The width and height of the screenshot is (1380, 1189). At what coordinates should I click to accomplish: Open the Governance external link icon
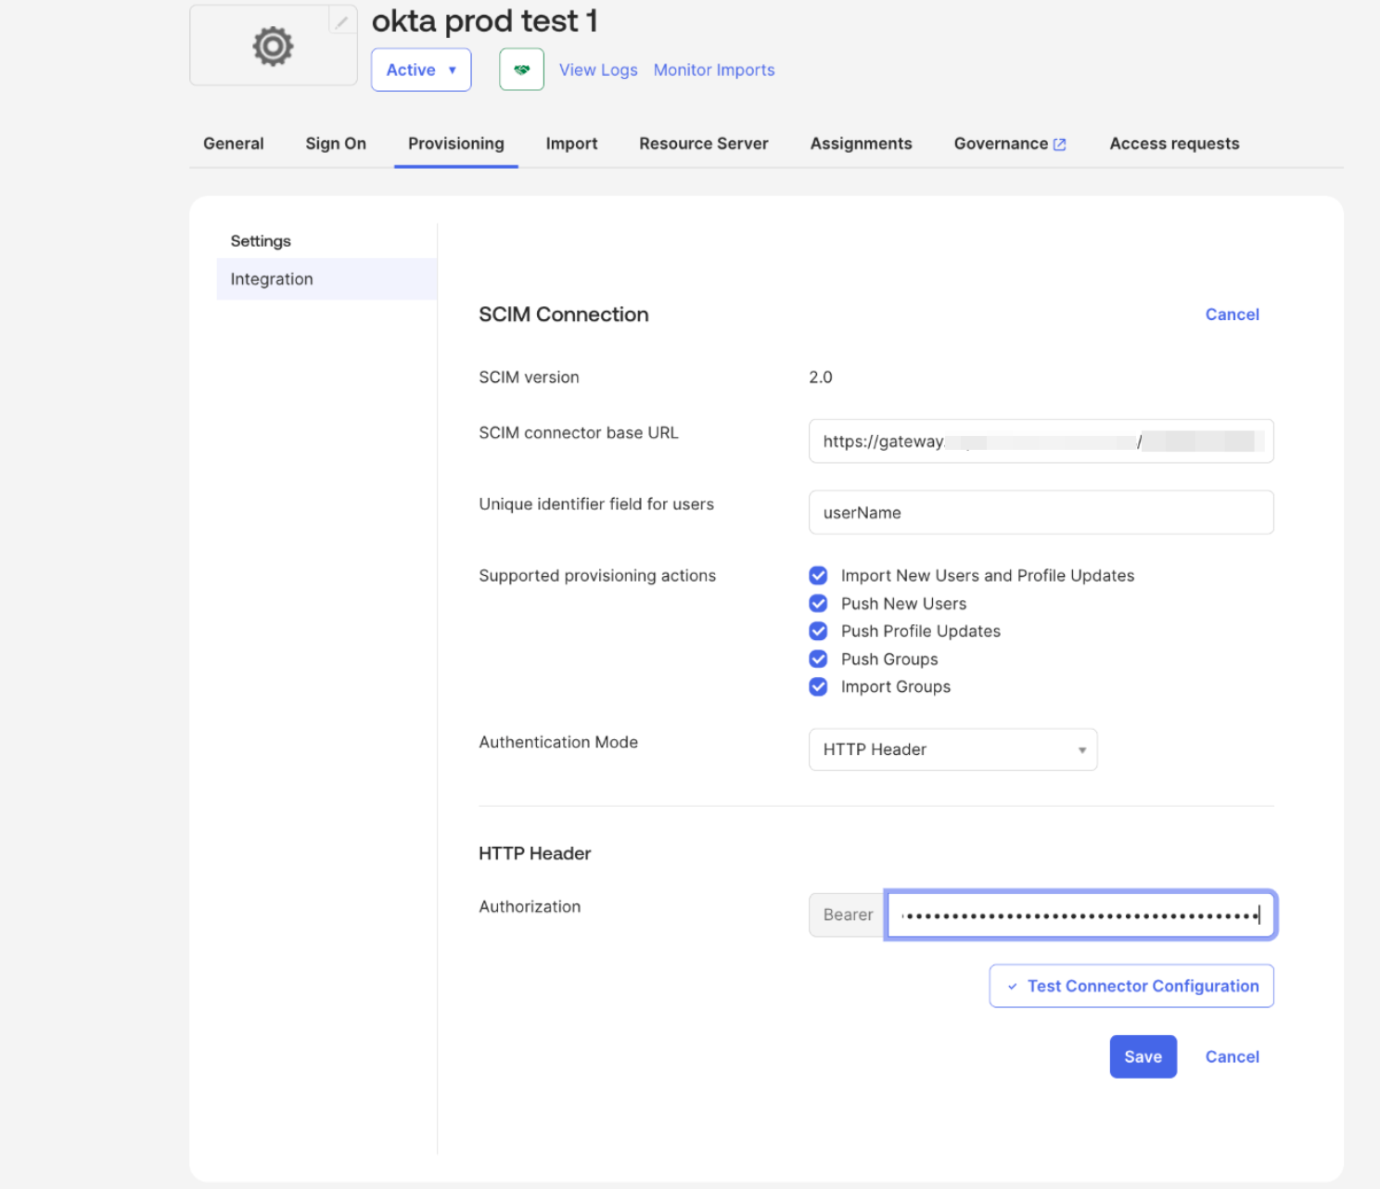point(1059,145)
